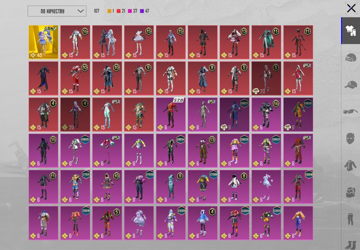Screen dimensions: 360x250
Task: Select the outfit tagged C8S23
Action: click(x=234, y=151)
